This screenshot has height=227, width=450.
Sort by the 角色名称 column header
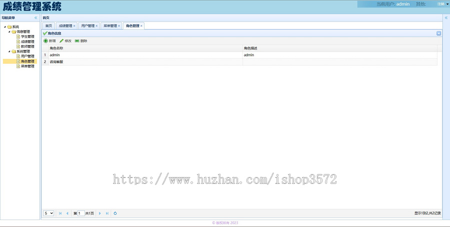point(145,48)
